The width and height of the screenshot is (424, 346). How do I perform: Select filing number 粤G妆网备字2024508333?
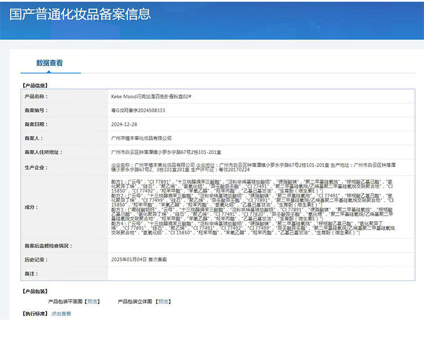tap(138, 110)
